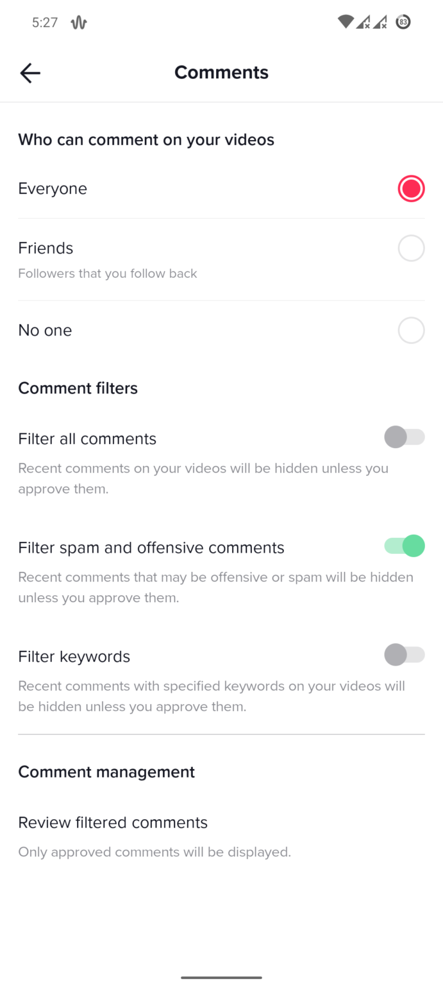Tap the Comment filters section header
This screenshot has height=986, width=443.
coord(78,388)
